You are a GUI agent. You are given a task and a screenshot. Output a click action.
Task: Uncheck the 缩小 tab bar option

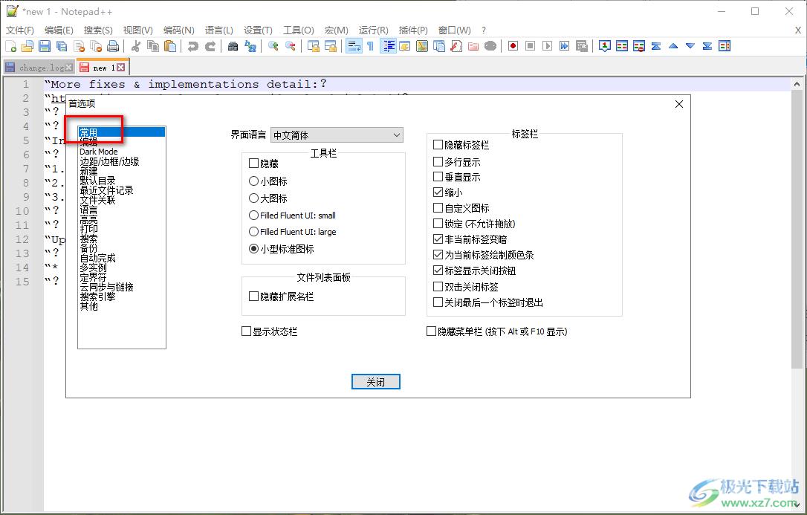[448, 192]
